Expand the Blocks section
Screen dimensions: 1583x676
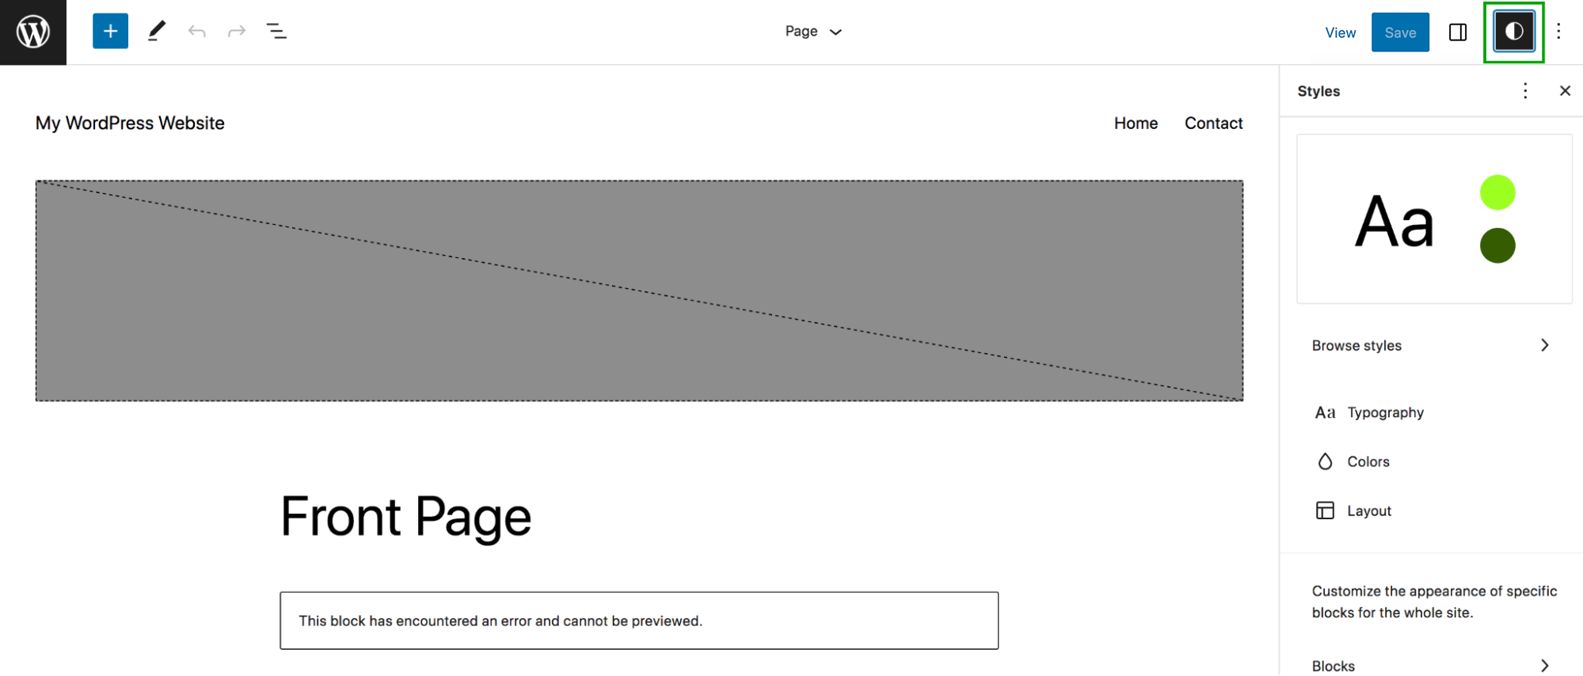coord(1430,666)
